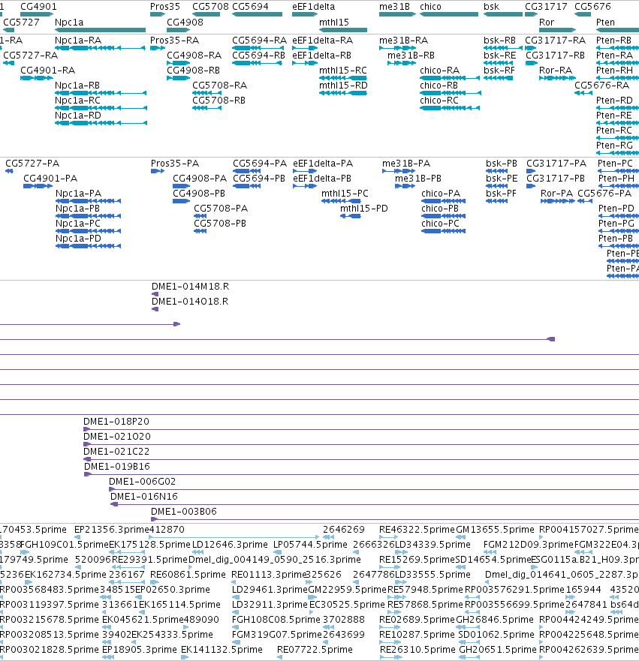The width and height of the screenshot is (639, 661).
Task: Click EST GH26846.5prime
Action: click(469, 627)
